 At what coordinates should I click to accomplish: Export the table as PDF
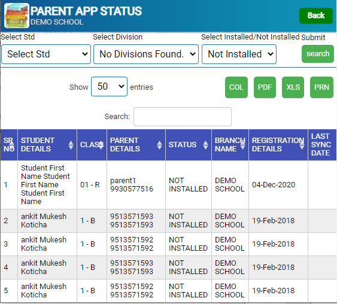point(265,87)
